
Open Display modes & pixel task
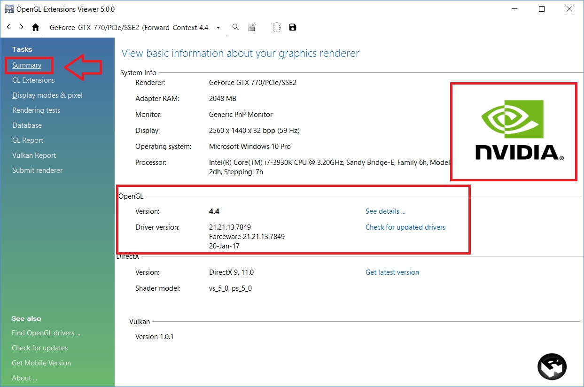pyautogui.click(x=47, y=95)
